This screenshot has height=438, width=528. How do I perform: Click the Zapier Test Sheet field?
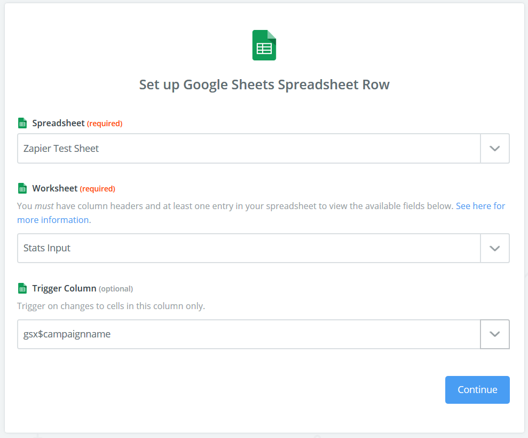[x=249, y=148]
